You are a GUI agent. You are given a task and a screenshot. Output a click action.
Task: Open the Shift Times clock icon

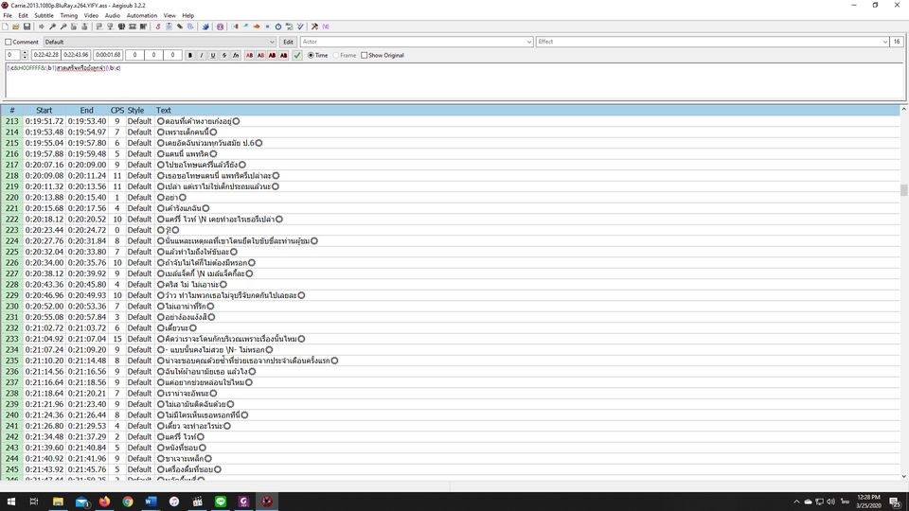278,26
